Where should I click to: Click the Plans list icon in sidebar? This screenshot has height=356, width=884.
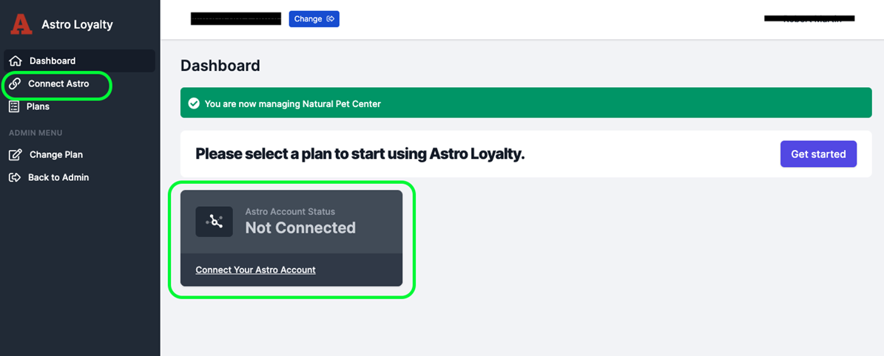pos(14,106)
